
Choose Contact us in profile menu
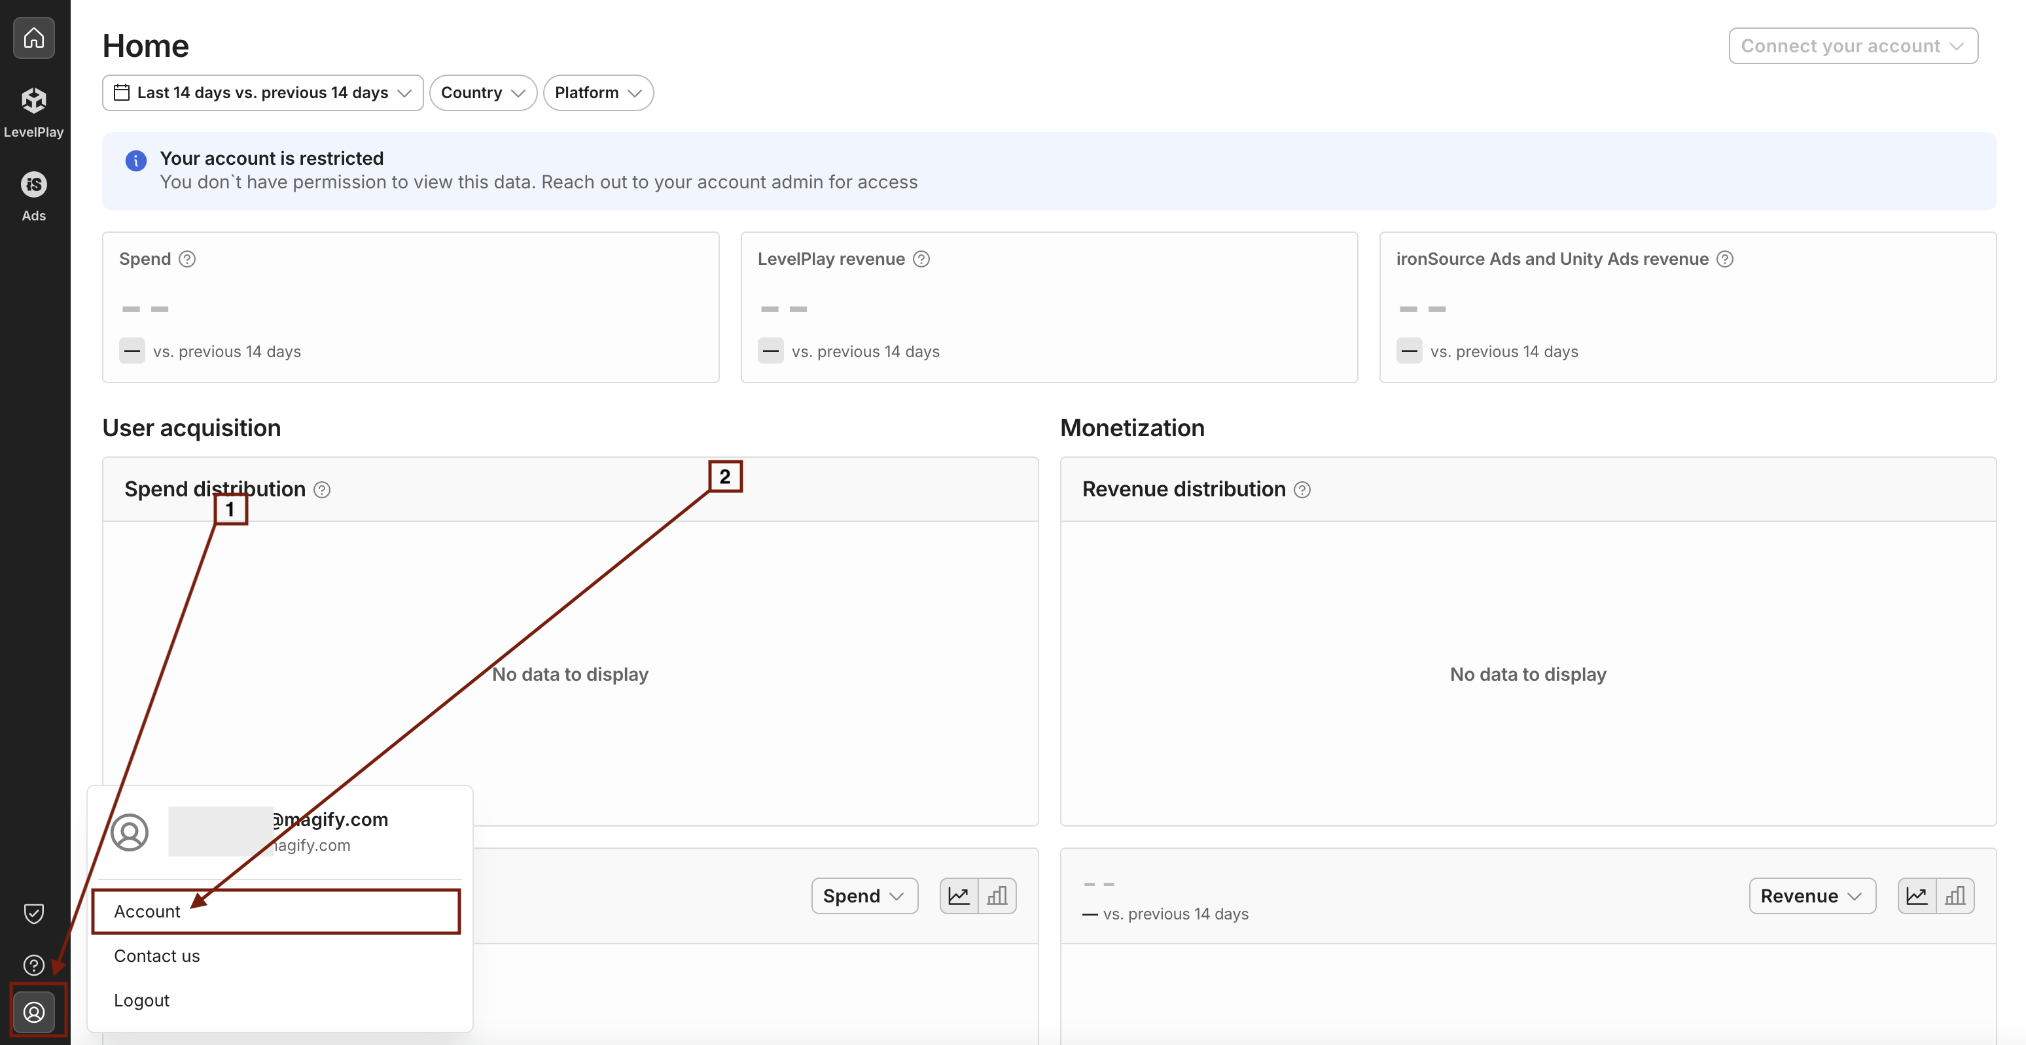(157, 956)
